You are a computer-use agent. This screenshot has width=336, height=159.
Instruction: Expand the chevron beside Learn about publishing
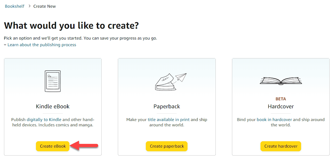5,45
